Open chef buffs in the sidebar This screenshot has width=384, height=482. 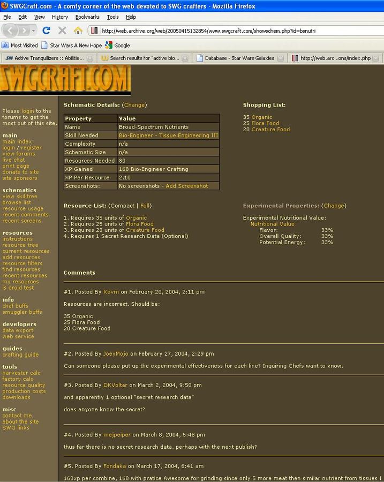(16, 306)
